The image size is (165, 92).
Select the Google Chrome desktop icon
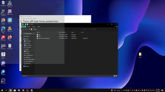[3, 21]
